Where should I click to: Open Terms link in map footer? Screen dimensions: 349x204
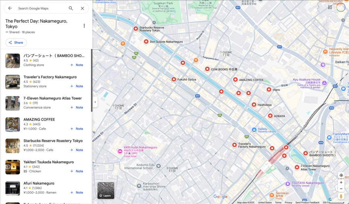pos(278,203)
